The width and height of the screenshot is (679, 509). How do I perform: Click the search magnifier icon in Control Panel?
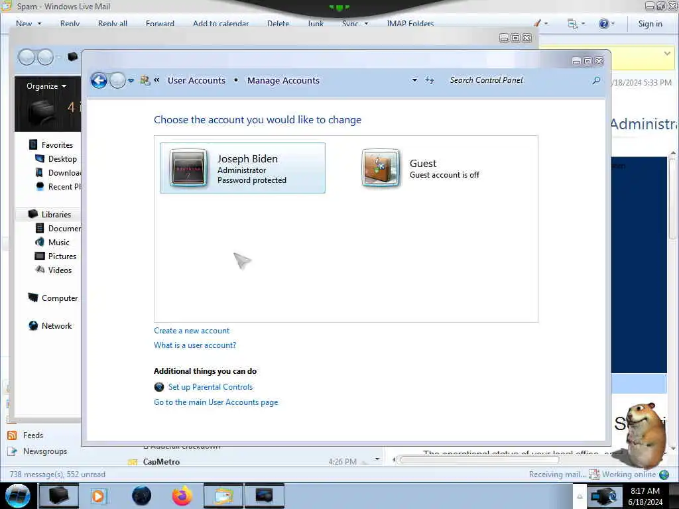tap(596, 80)
